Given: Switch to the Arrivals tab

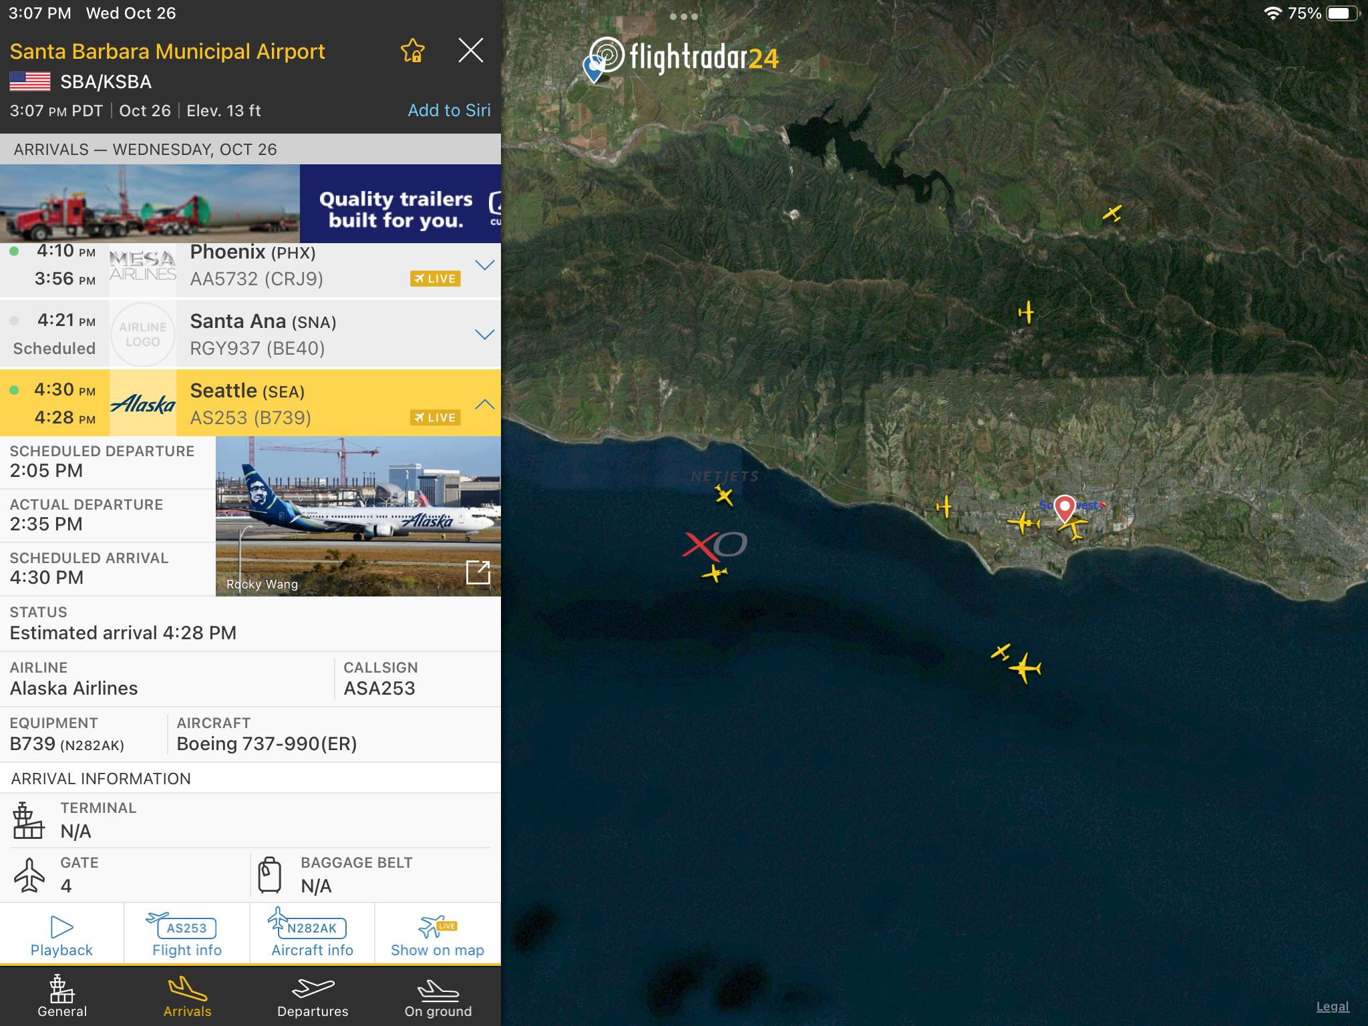Looking at the screenshot, I should point(187,996).
